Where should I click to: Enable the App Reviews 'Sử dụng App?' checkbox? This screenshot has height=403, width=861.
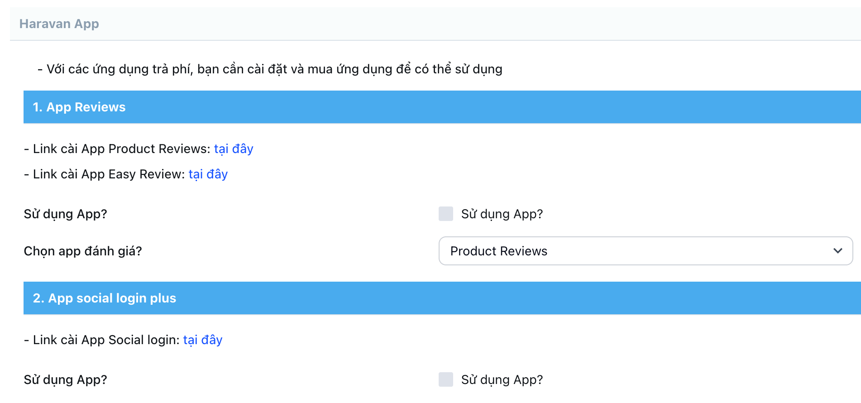(x=445, y=214)
